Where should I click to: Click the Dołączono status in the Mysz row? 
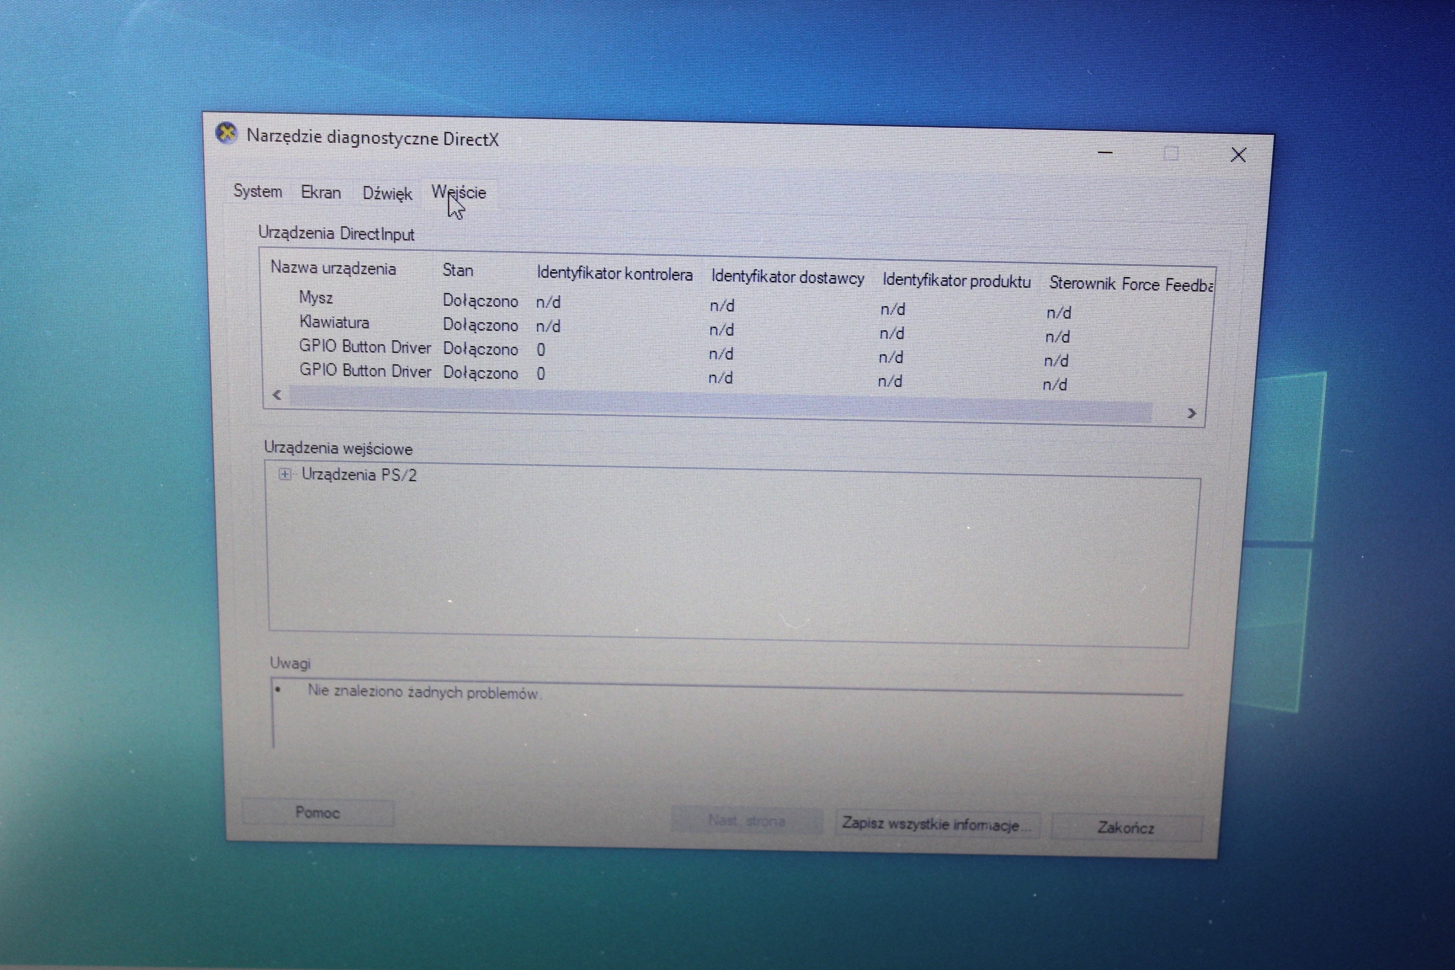click(480, 301)
